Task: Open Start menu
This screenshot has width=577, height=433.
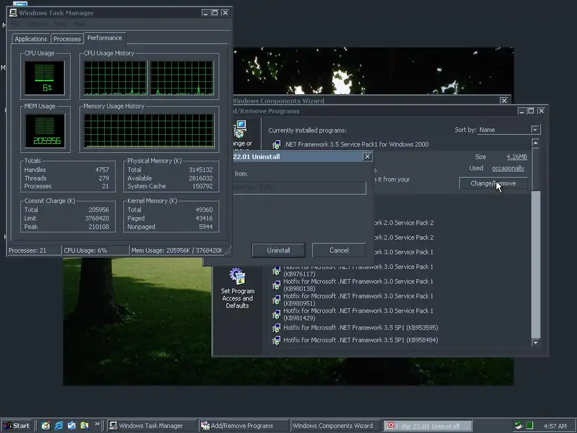Action: [x=17, y=426]
